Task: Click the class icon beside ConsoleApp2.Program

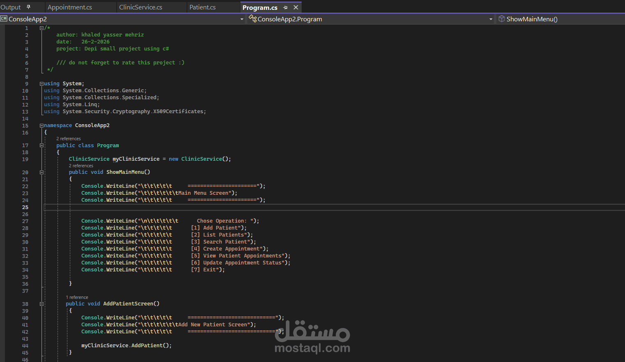Action: click(253, 18)
